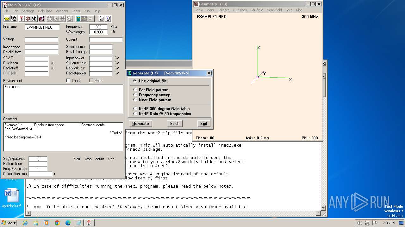
Task: Click the Generate button
Action: coord(140,124)
